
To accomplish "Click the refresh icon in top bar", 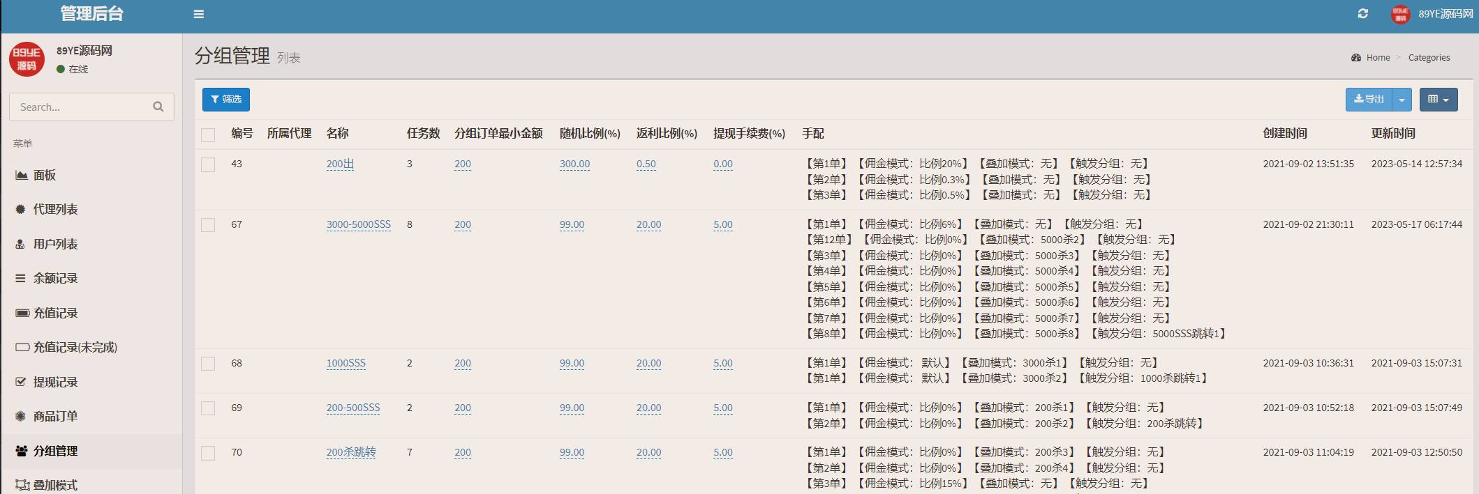I will point(1362,14).
